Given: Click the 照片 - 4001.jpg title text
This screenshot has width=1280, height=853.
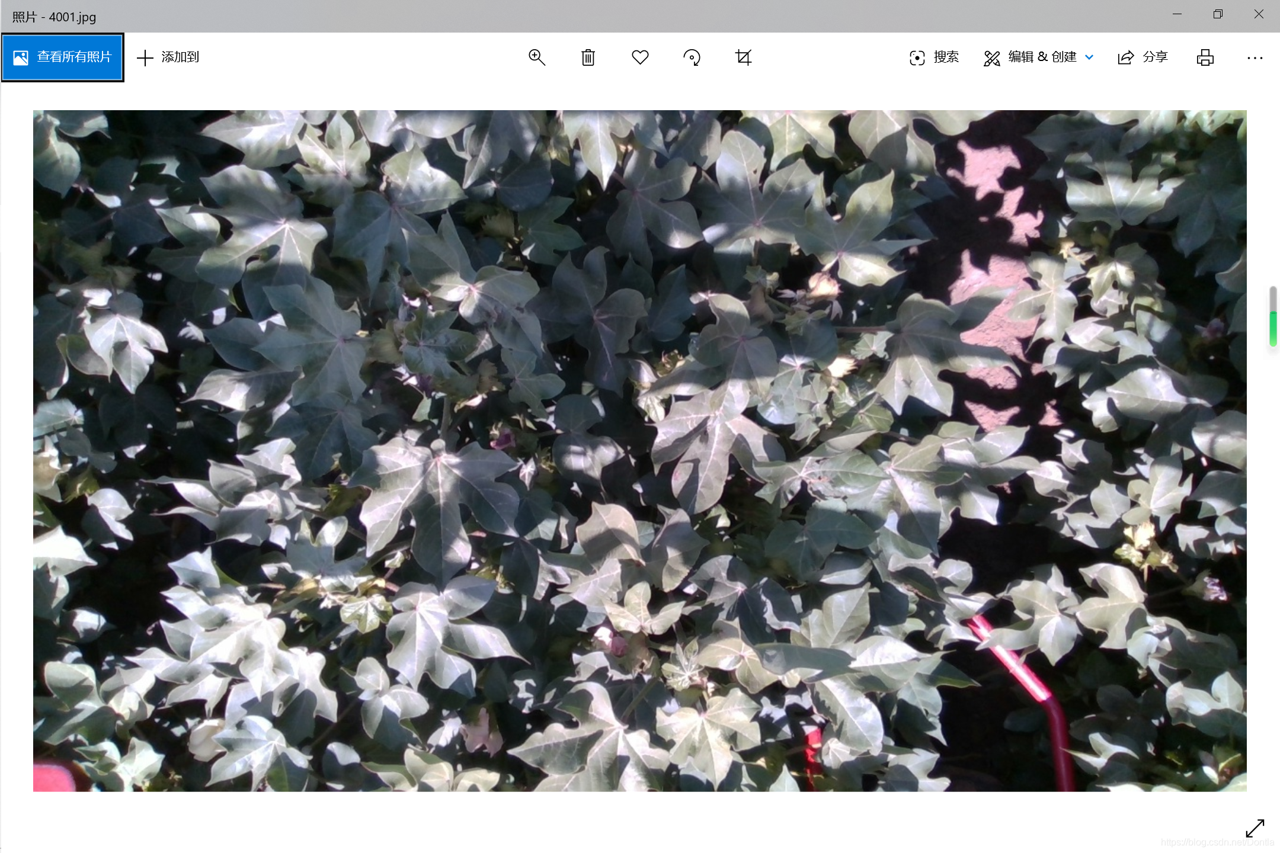Looking at the screenshot, I should click(x=54, y=17).
